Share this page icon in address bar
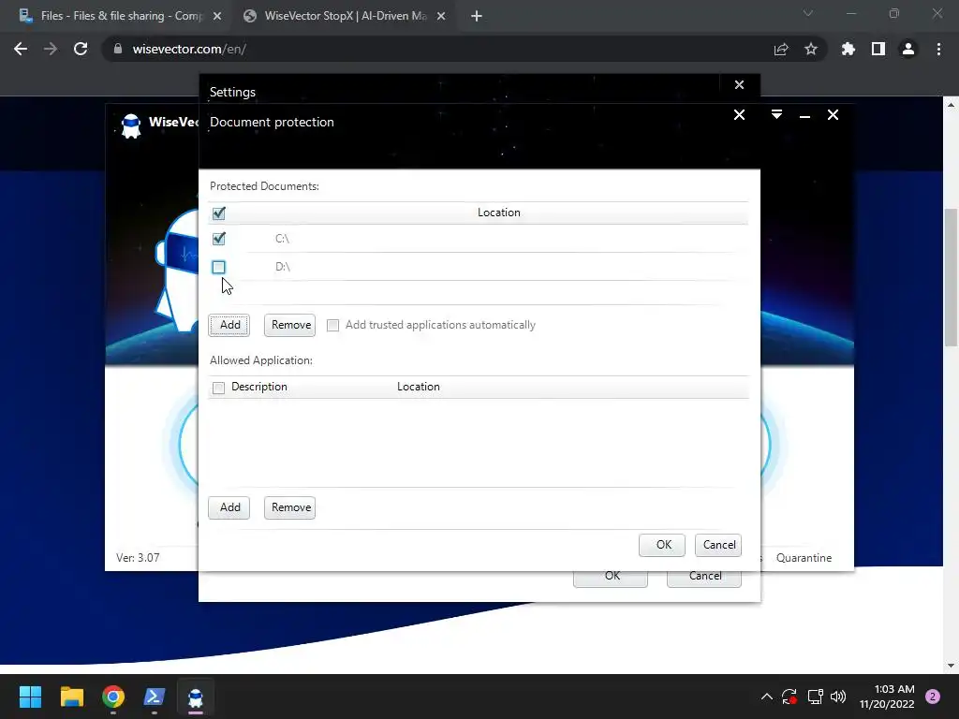This screenshot has height=719, width=959. (781, 49)
